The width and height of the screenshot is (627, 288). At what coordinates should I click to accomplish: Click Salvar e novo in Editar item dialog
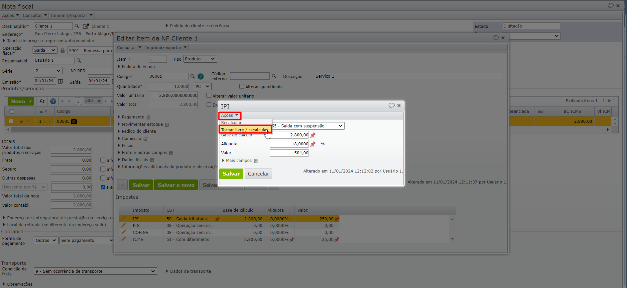click(176, 185)
